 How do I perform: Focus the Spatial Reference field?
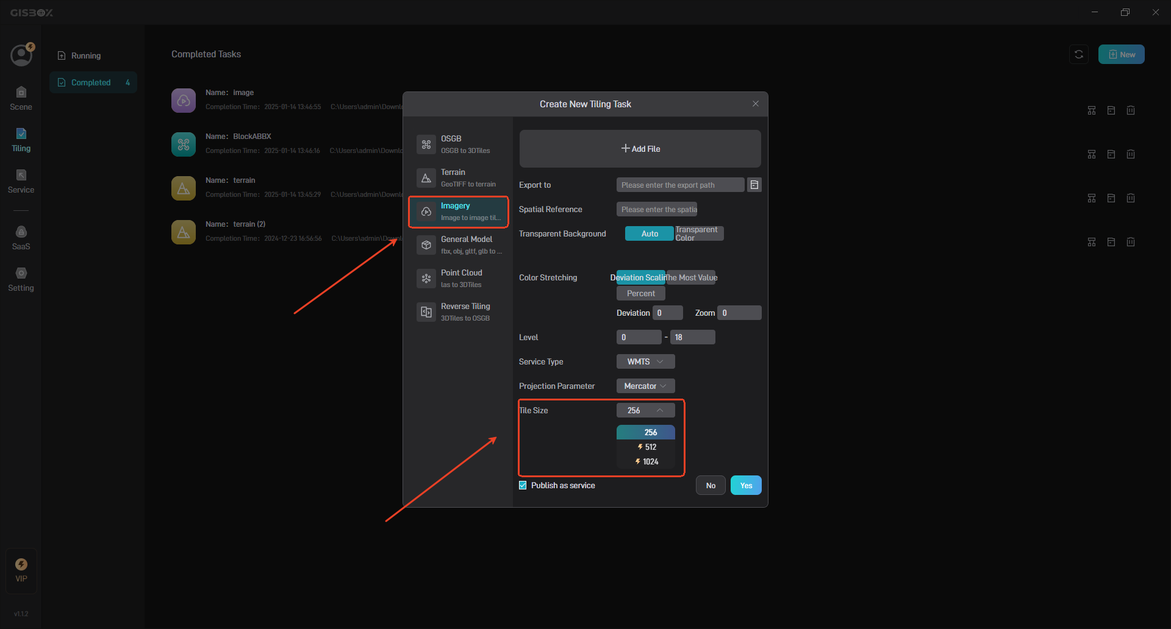657,209
